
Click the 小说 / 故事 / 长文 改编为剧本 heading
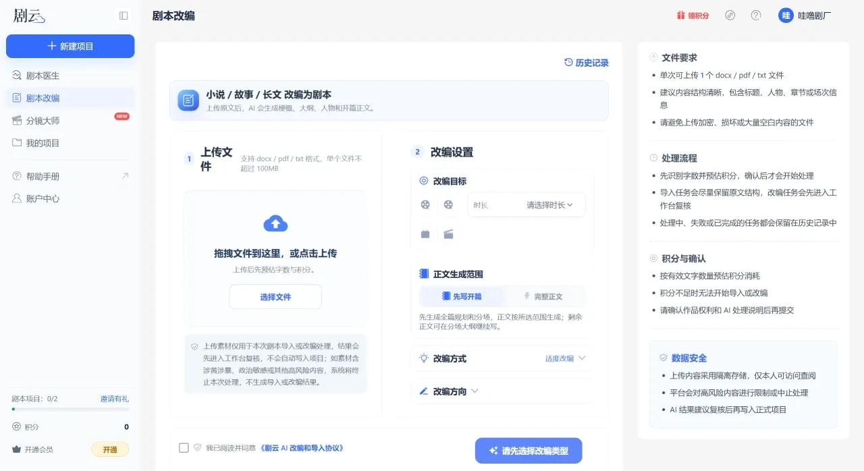pos(269,94)
